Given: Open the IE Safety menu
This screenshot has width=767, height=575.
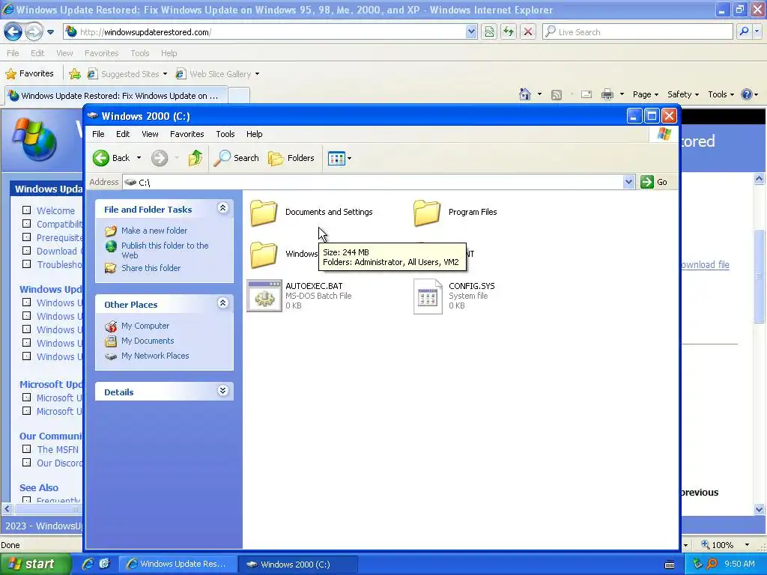Looking at the screenshot, I should coord(683,94).
